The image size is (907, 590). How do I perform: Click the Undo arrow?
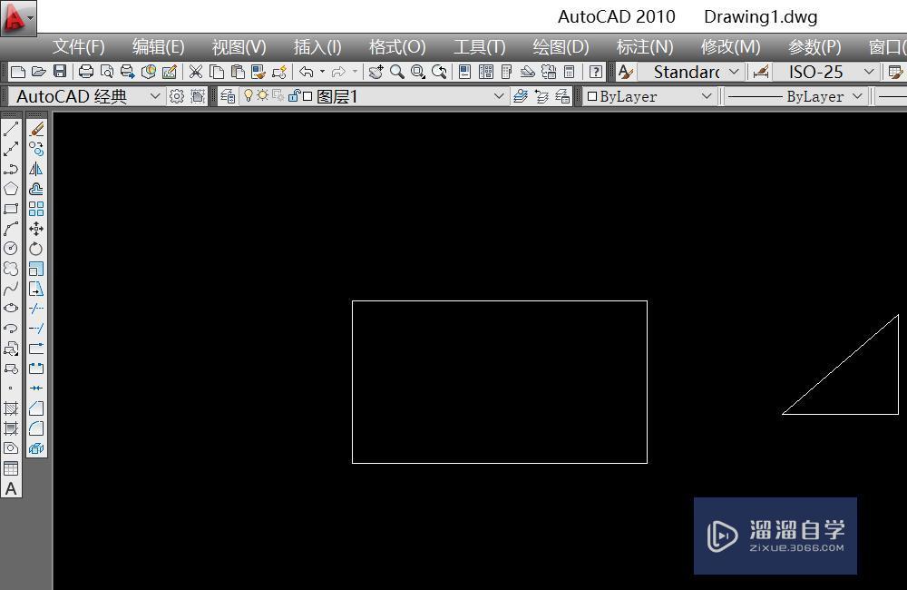[307, 72]
